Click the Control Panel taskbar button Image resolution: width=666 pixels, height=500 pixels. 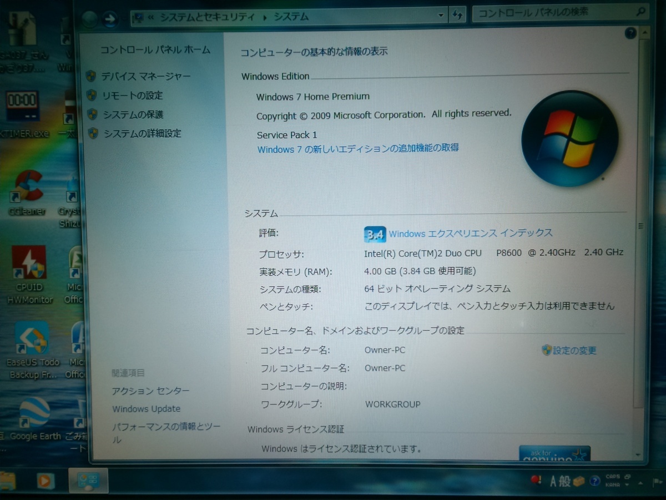click(88, 480)
